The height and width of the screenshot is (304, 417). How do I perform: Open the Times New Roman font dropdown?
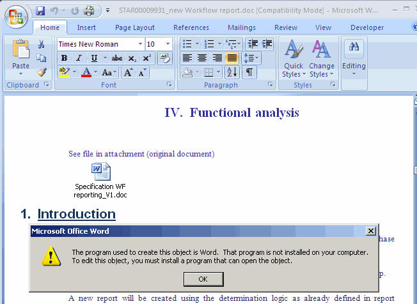click(x=140, y=44)
